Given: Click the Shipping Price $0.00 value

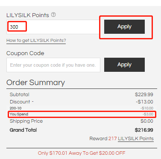Looking at the screenshot, I should [147, 121].
